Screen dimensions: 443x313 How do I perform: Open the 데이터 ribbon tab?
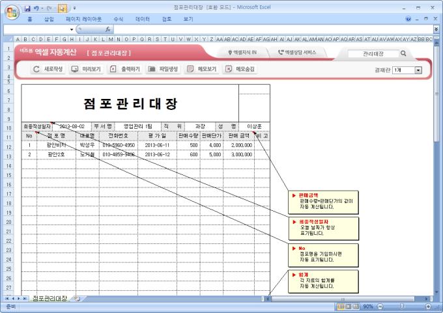[143, 19]
